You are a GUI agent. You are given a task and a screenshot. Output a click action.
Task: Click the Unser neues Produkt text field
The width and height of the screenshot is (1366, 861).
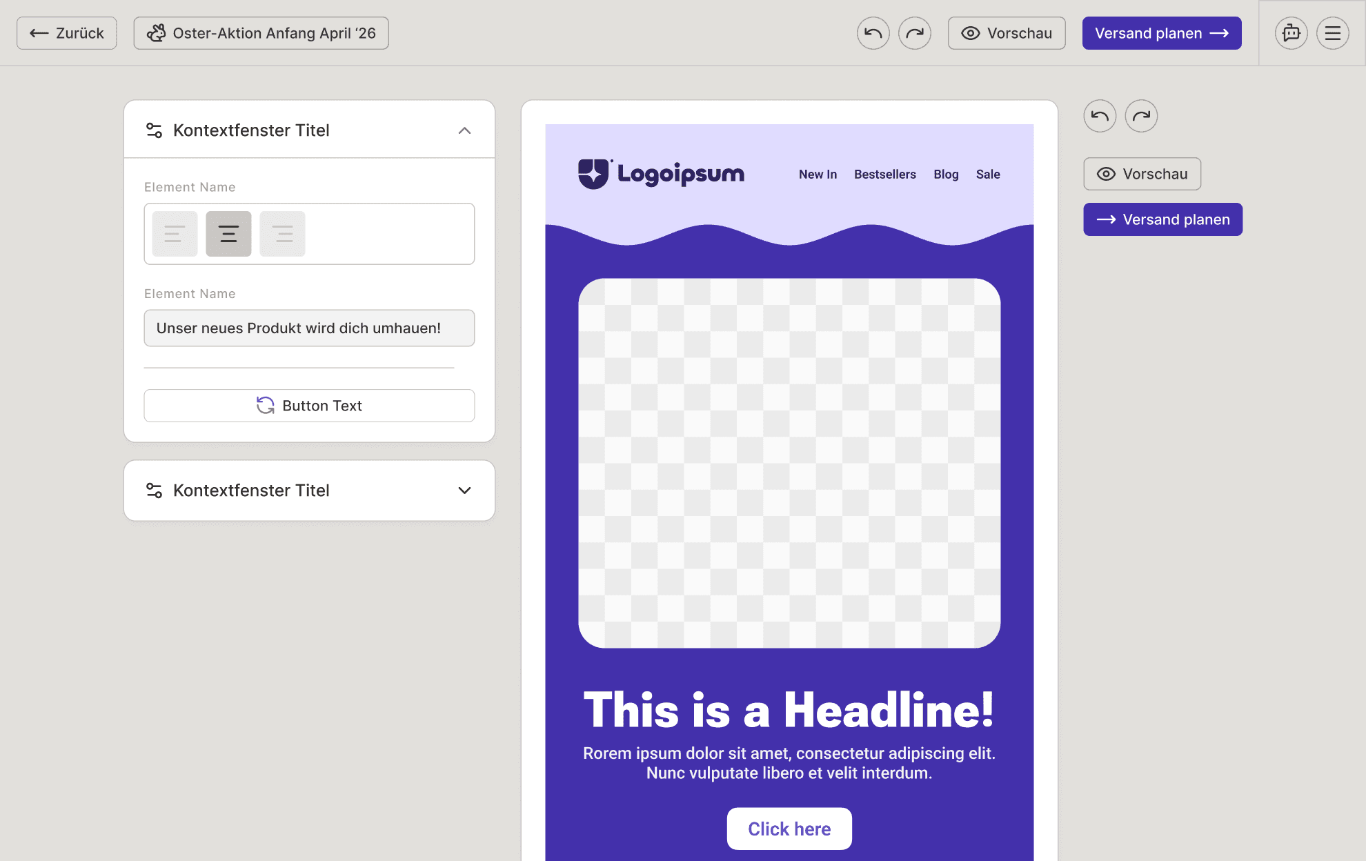click(x=309, y=328)
